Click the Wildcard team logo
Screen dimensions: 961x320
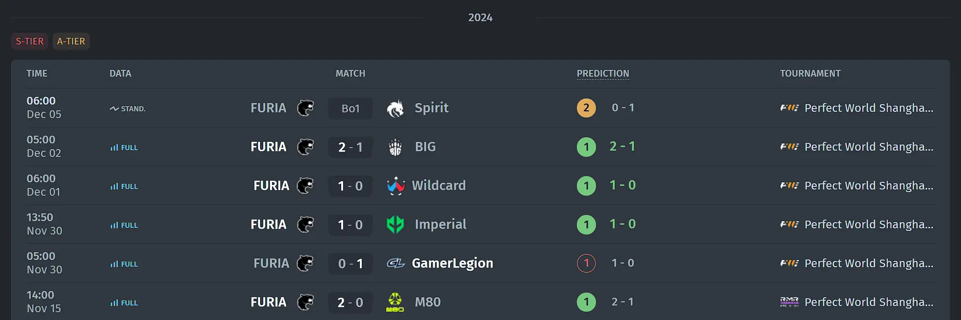tap(396, 186)
